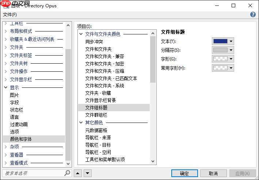The height and width of the screenshot is (180, 259).
Task: Select 文件和文件夹 - 压缩 item
Action: click(105, 71)
